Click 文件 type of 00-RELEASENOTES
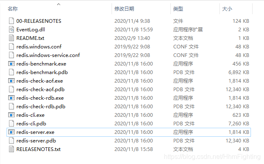 click(x=178, y=21)
